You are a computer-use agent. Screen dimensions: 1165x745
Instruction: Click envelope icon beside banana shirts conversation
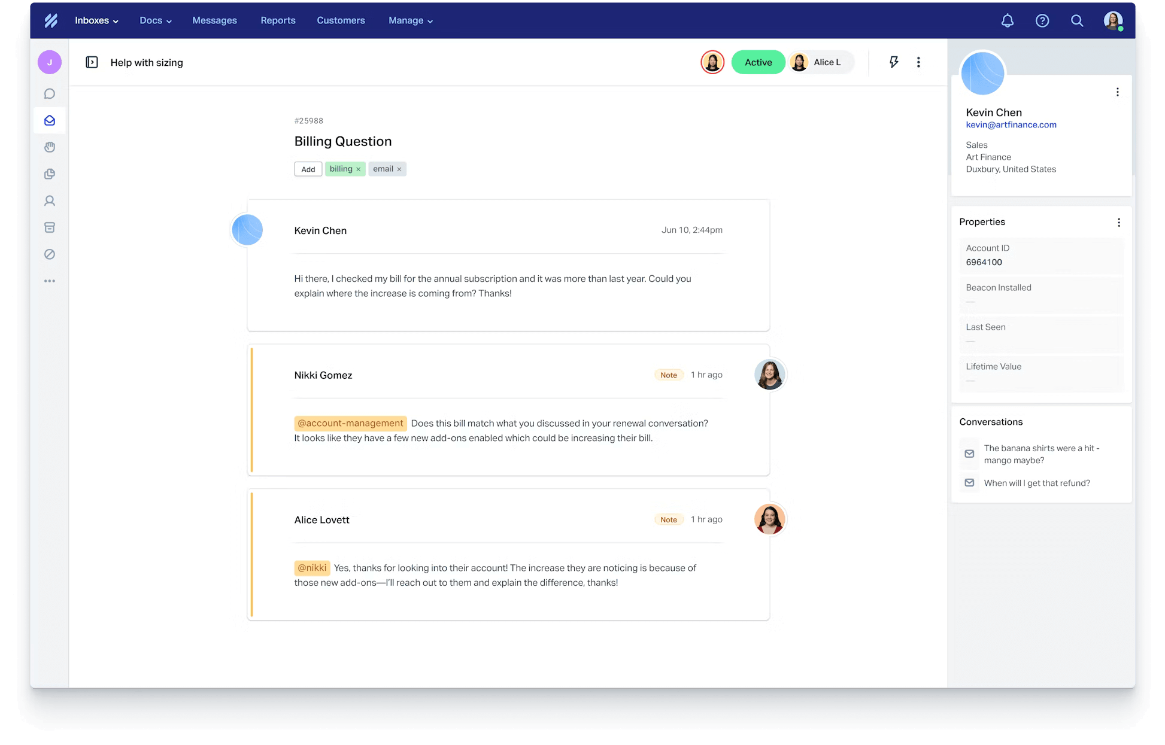coord(969,454)
